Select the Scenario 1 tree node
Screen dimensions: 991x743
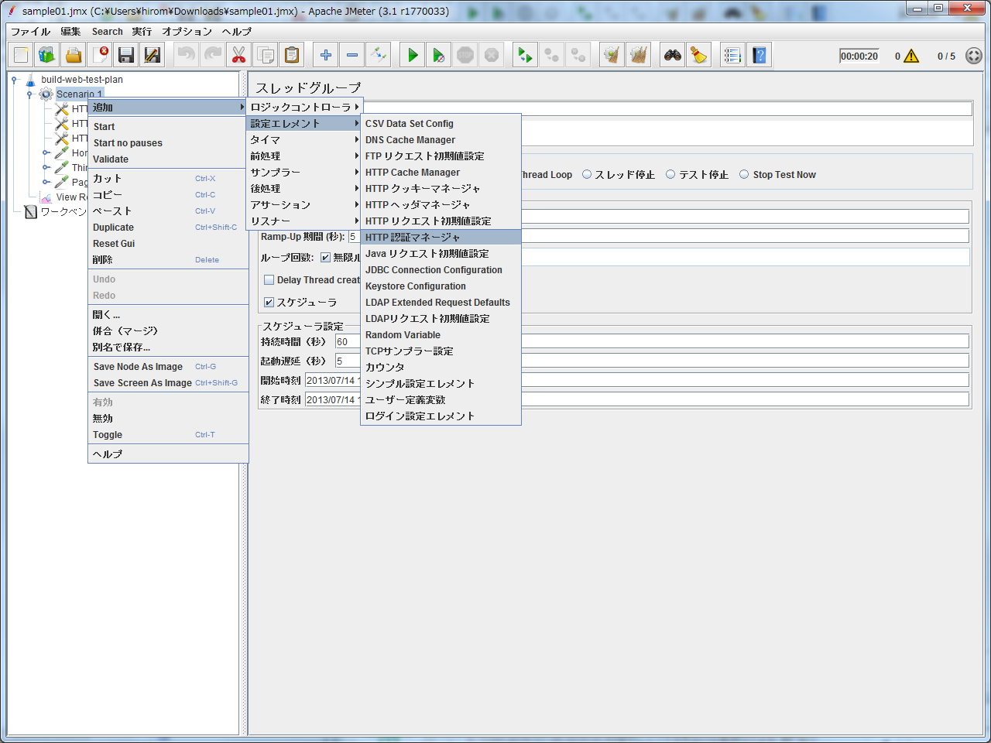pos(79,94)
